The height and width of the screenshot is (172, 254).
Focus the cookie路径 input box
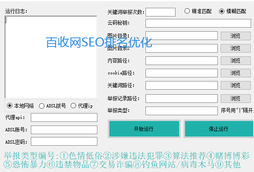(x=181, y=73)
